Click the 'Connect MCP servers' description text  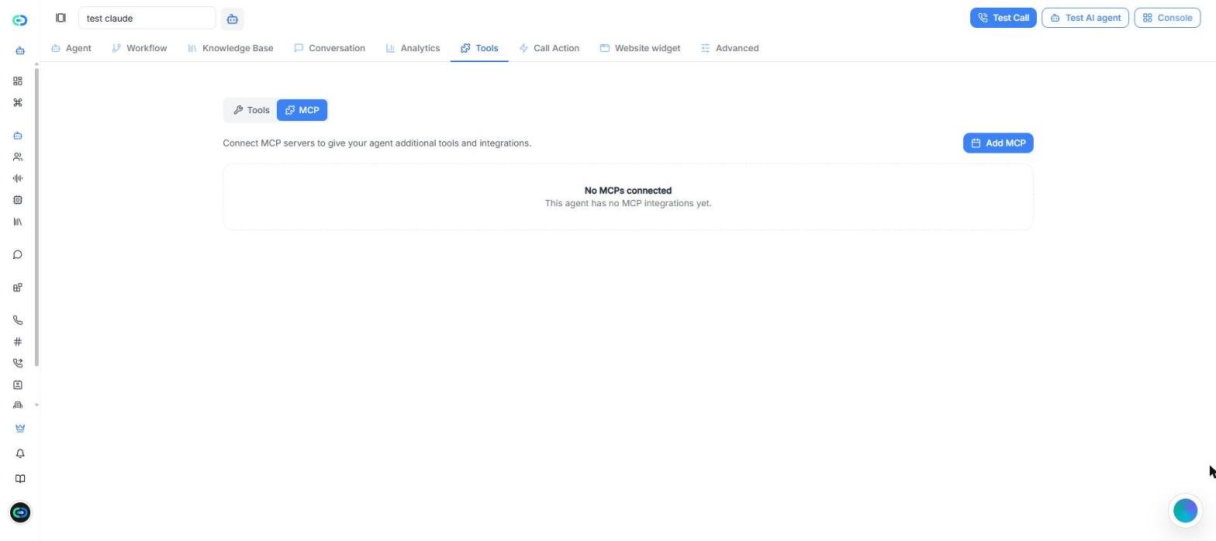coord(377,143)
